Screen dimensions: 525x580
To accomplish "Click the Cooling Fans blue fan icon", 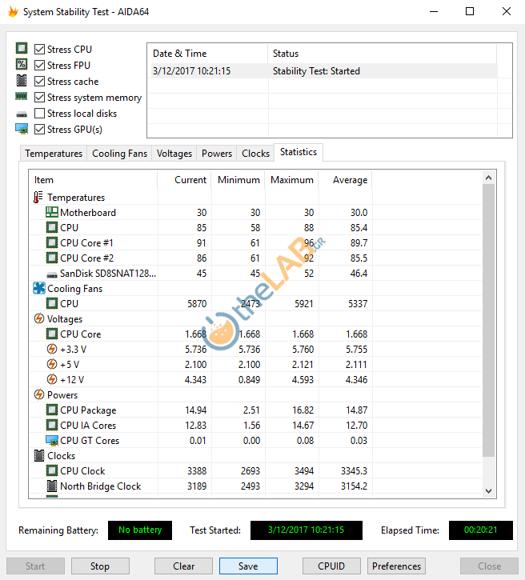I will [39, 288].
